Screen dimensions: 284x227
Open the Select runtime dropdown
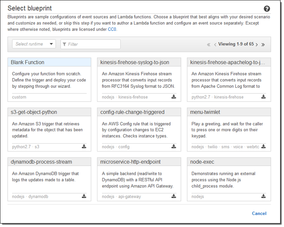pyautogui.click(x=34, y=44)
